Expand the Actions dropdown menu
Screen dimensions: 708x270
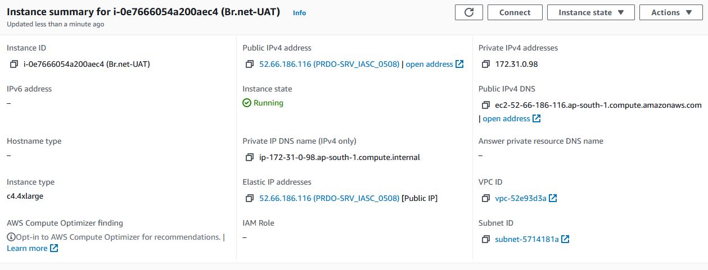670,12
